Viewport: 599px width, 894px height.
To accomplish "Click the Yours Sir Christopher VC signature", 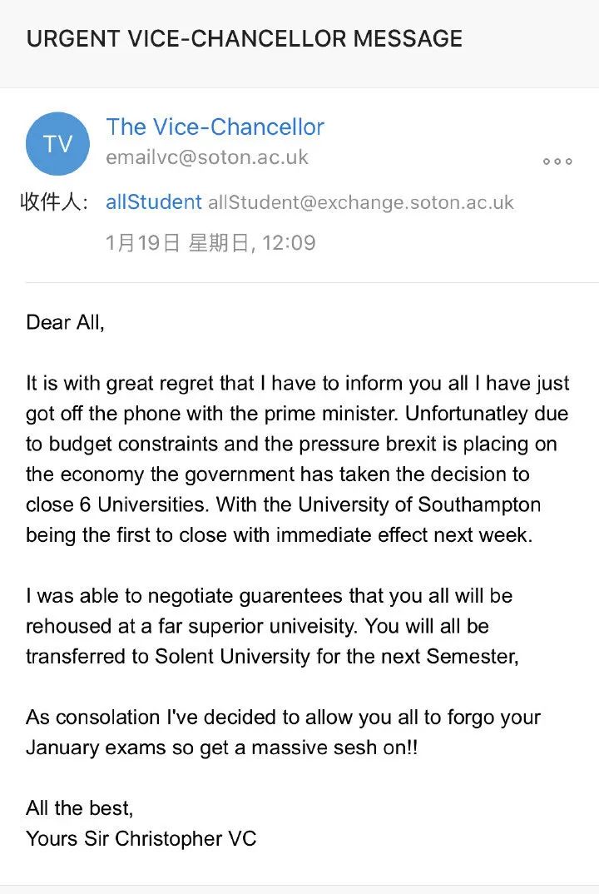I will 141,839.
